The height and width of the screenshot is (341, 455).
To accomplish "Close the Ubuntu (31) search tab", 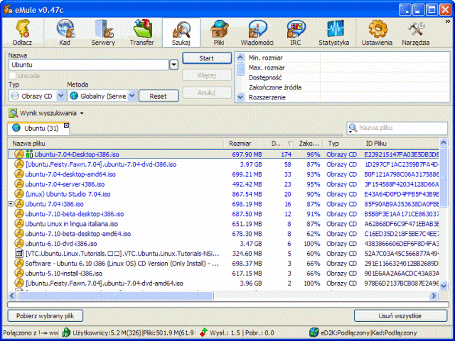I will coord(66,126).
